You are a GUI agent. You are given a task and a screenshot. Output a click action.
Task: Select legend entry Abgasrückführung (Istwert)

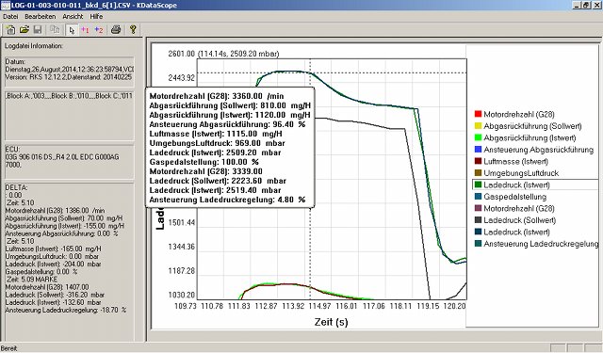pyautogui.click(x=530, y=137)
